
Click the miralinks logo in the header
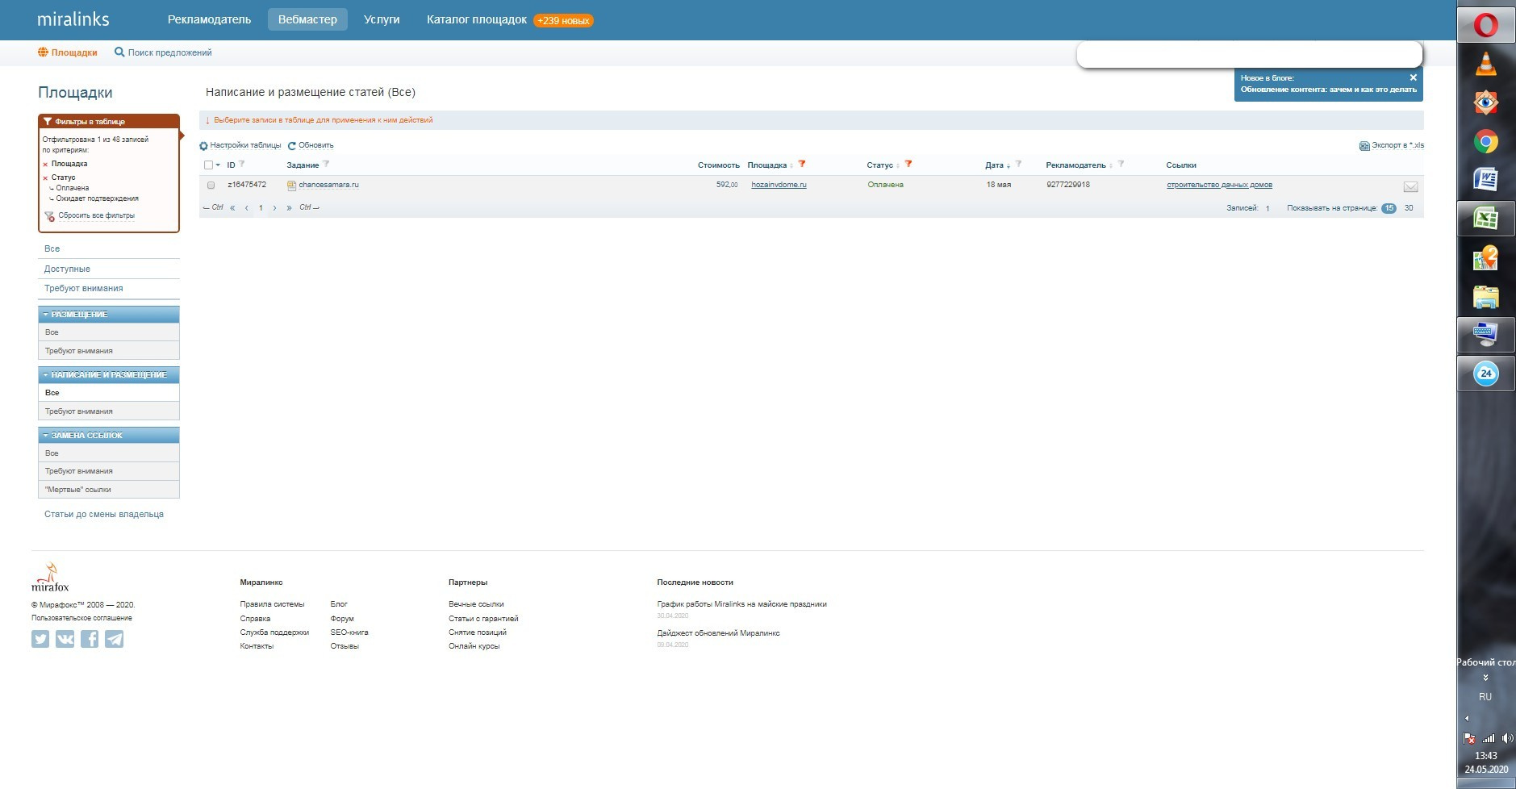(x=73, y=19)
